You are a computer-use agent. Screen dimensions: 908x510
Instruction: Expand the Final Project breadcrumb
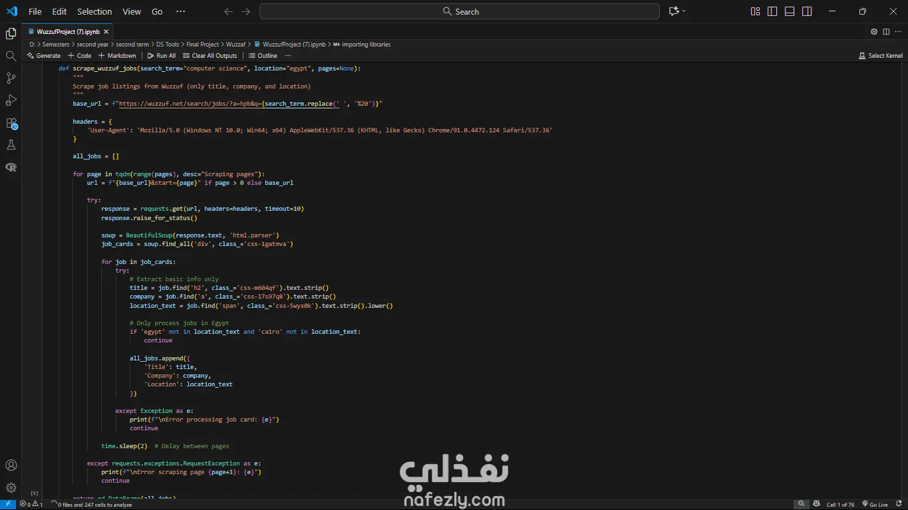click(202, 45)
